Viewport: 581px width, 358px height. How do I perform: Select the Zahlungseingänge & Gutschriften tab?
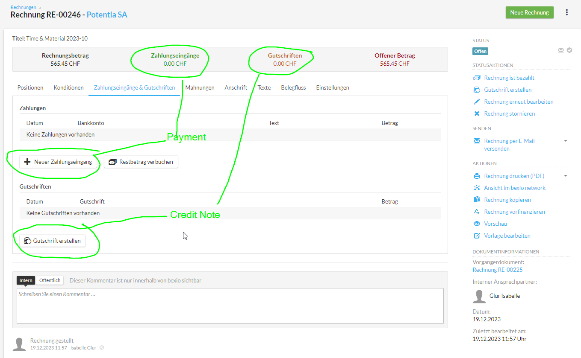(134, 87)
